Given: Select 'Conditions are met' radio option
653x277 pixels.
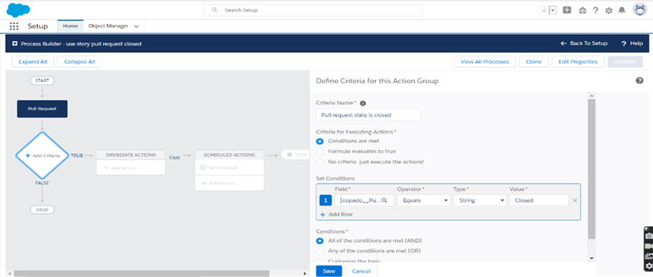Looking at the screenshot, I should click(x=320, y=141).
